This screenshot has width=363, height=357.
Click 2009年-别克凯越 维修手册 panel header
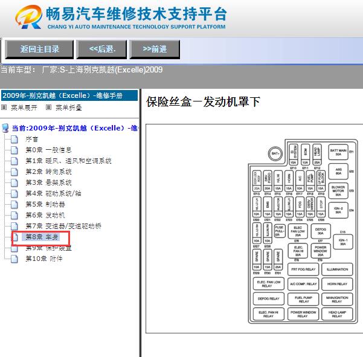tap(69, 95)
